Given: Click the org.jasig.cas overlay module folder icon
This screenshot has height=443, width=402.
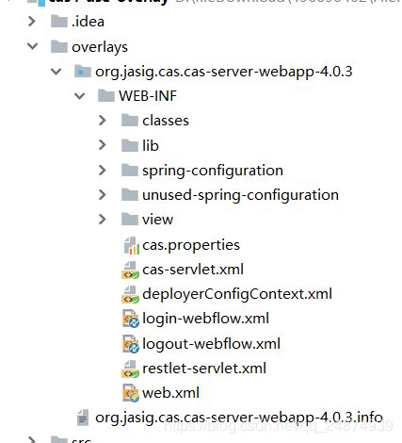Looking at the screenshot, I should coord(83,72).
